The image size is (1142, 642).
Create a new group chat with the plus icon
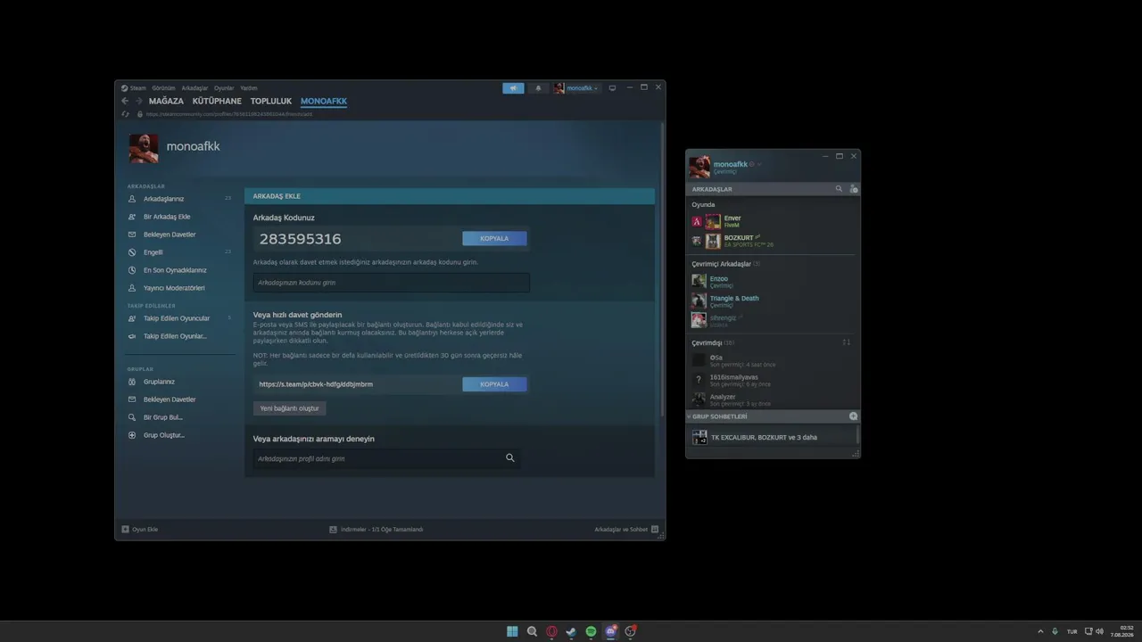(853, 416)
